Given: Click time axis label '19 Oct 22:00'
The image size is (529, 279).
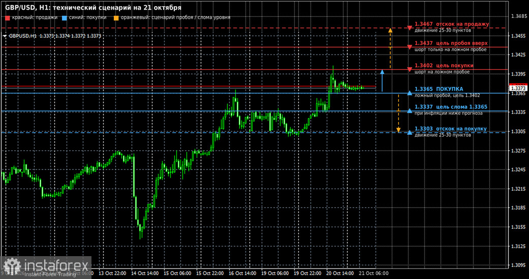Looking at the screenshot, I should pyautogui.click(x=307, y=273).
